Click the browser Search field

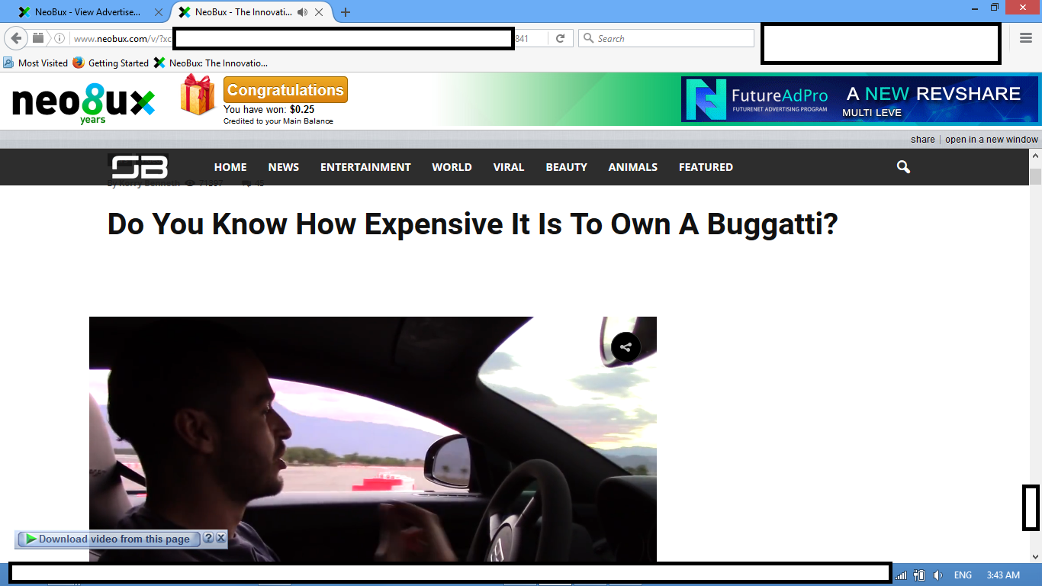click(666, 38)
